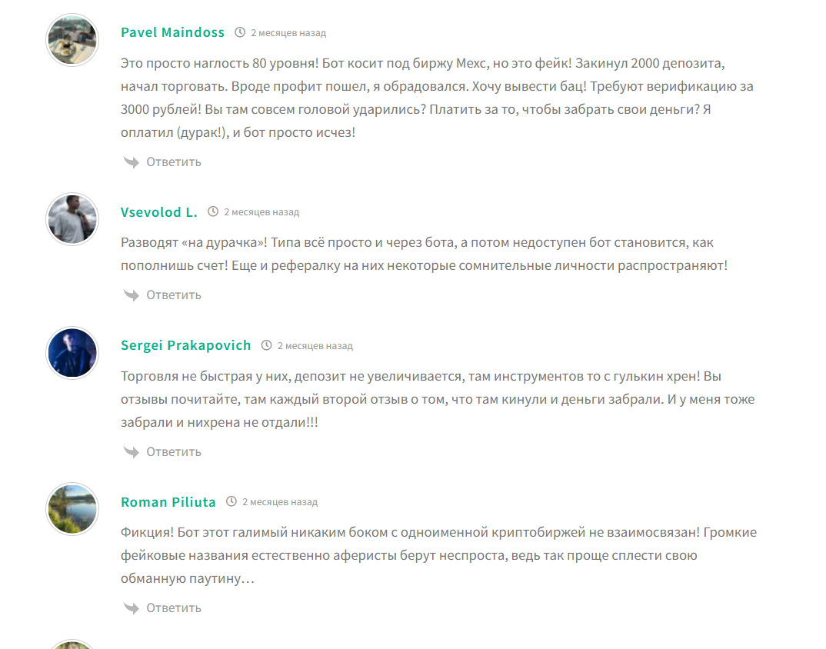Reply to Vsevolod L. via 'Ответить' text

coord(174,295)
